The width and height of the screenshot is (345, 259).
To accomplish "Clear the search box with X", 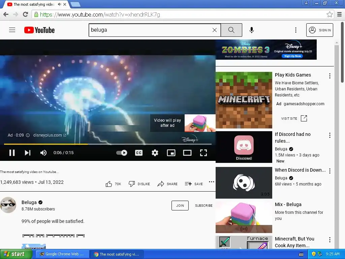I will [x=215, y=30].
